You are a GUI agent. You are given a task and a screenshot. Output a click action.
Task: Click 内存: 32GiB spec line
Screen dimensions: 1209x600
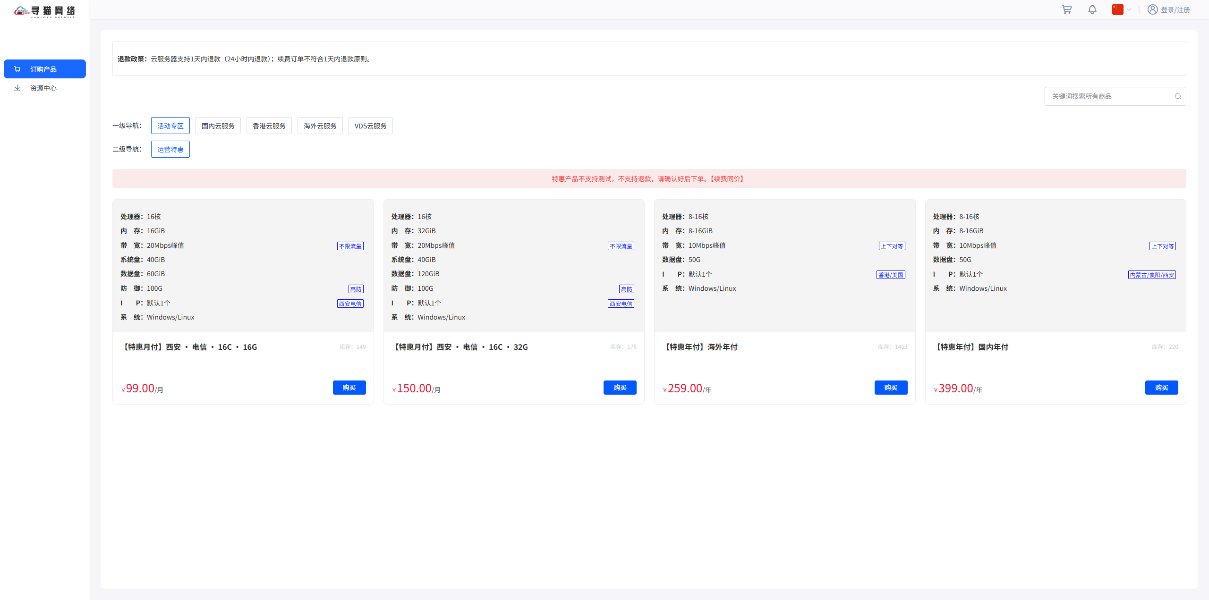(414, 231)
